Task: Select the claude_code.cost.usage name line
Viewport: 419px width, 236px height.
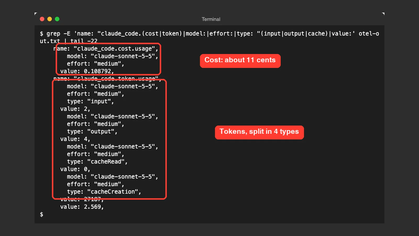Action: tap(106, 49)
